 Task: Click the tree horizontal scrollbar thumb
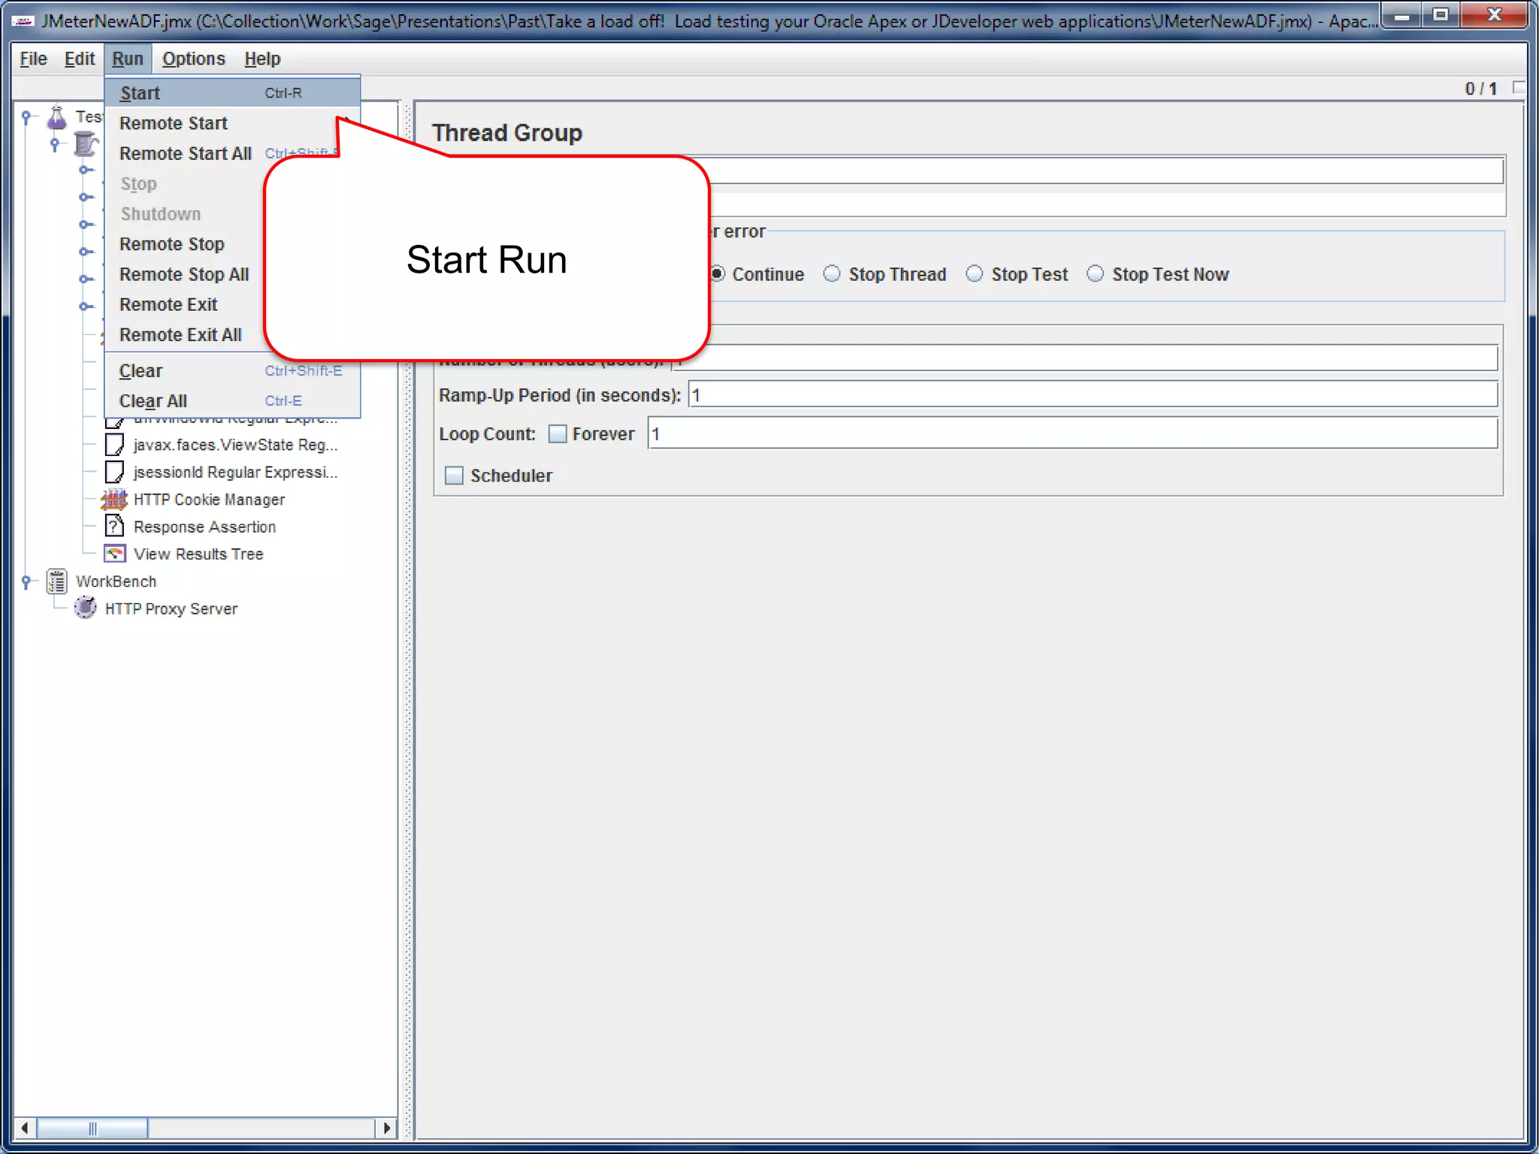coord(92,1128)
